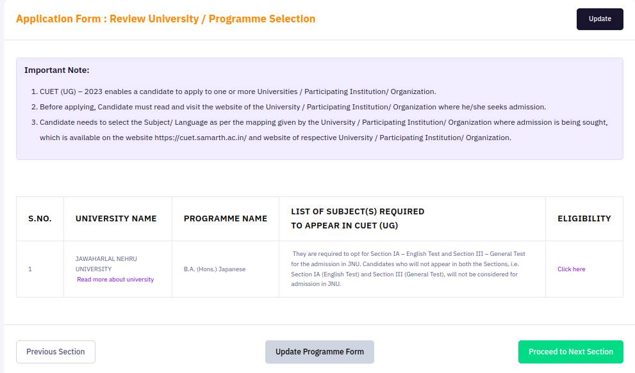
Task: Open the Read more about university link
Action: (x=117, y=280)
